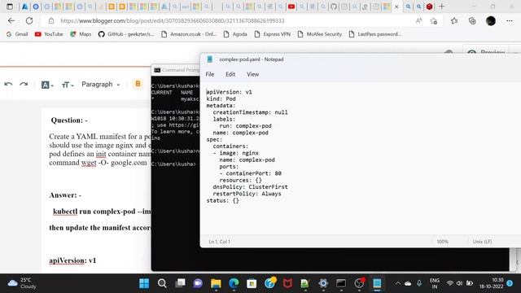Open the Express VPN bookmark

[273, 34]
